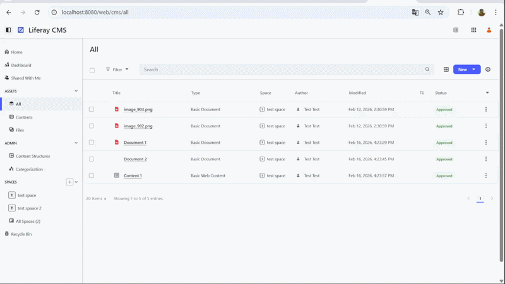
Task: Click the info panel icon
Action: click(488, 69)
